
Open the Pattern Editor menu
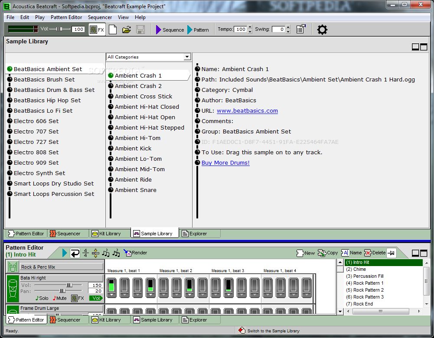coord(66,17)
